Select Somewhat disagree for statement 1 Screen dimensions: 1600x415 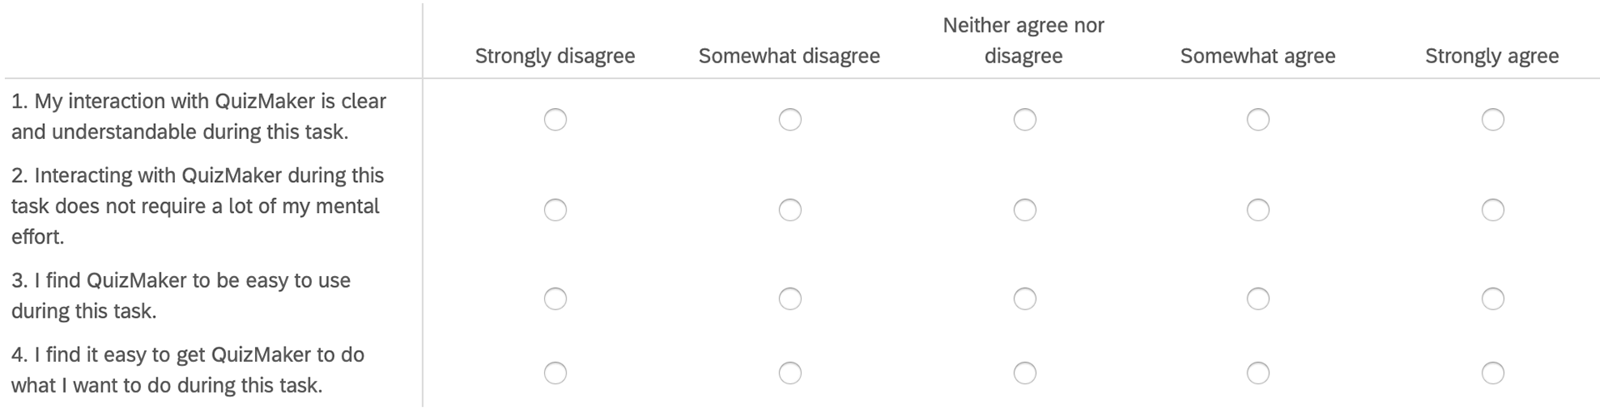790,120
